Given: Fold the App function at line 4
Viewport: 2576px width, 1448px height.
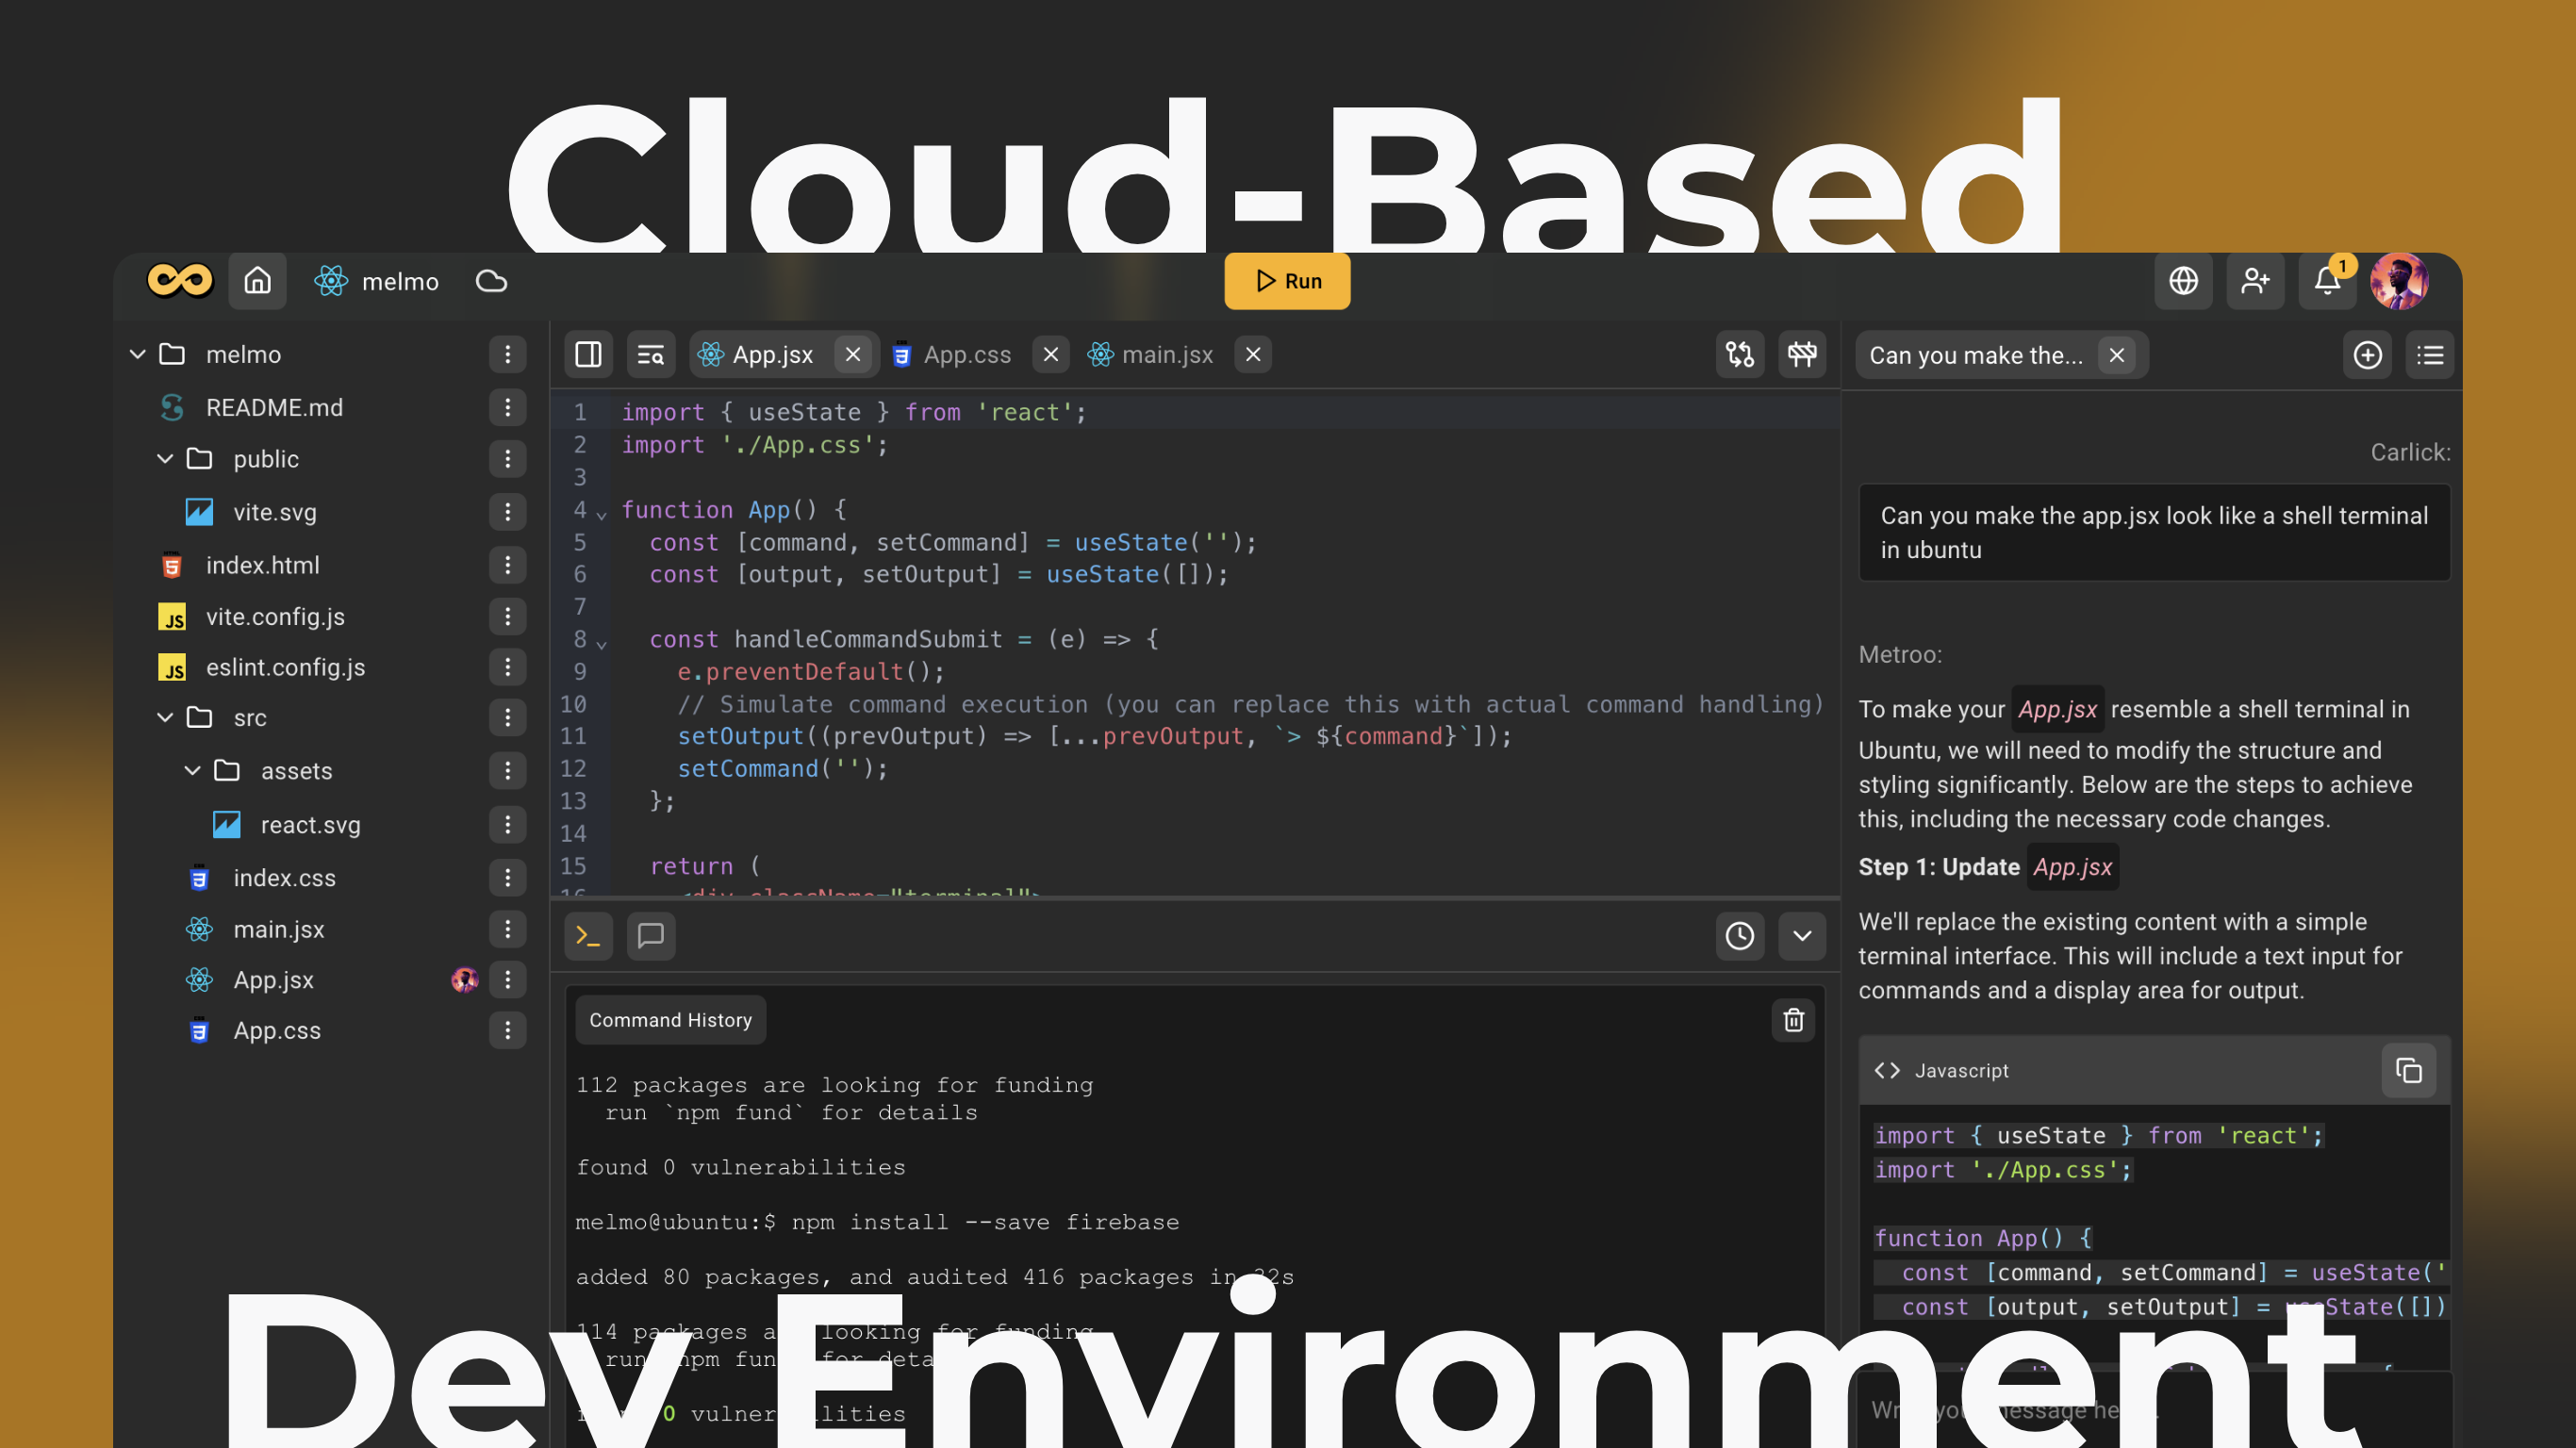Looking at the screenshot, I should (x=601, y=515).
